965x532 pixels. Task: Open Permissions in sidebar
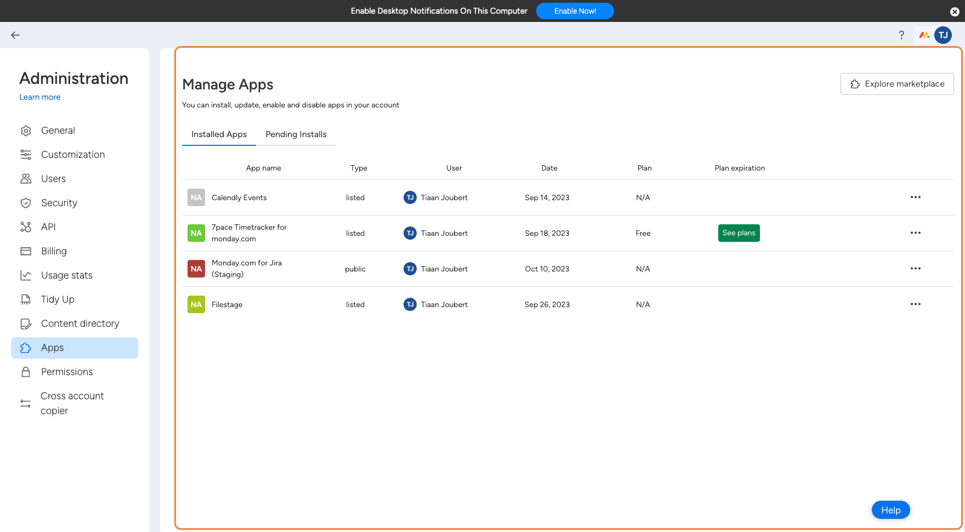coord(75,372)
